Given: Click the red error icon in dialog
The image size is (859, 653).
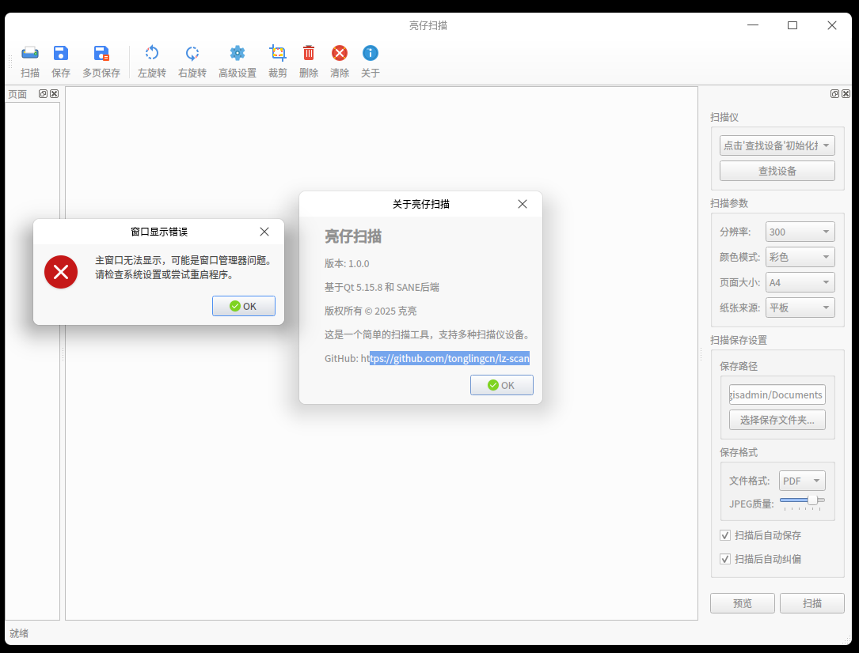Looking at the screenshot, I should point(61,272).
